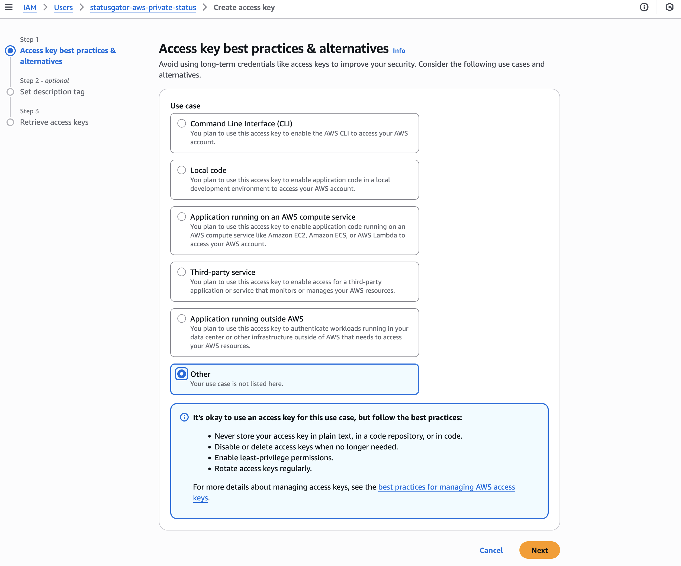The image size is (681, 566).
Task: Open statusgator-aws-private-status breadcrumb
Action: [143, 8]
